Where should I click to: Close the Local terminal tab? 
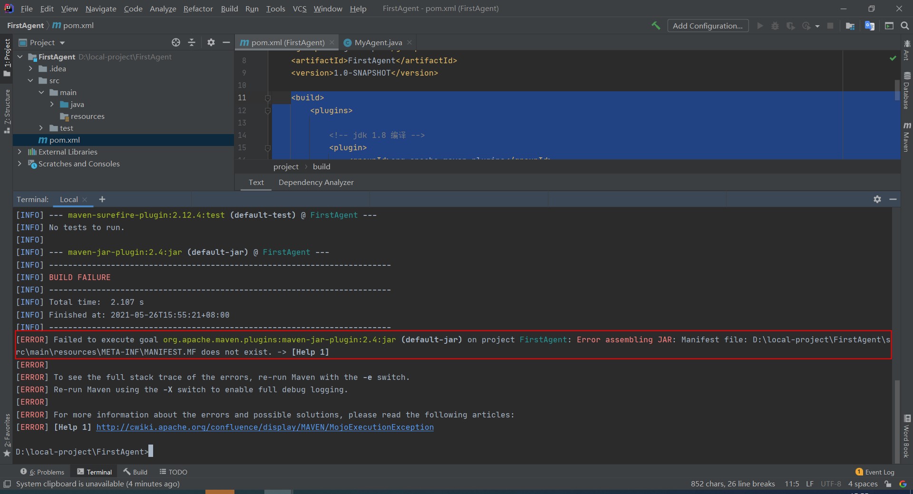pyautogui.click(x=85, y=200)
